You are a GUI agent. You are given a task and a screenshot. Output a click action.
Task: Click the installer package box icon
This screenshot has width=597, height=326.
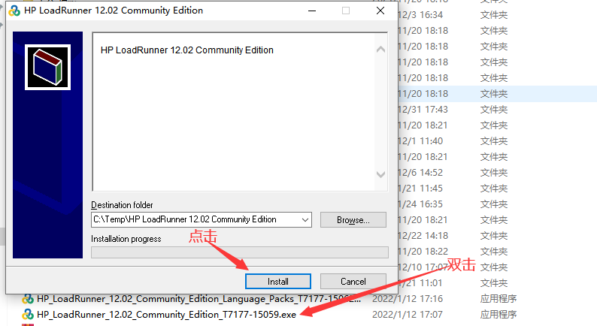point(47,68)
